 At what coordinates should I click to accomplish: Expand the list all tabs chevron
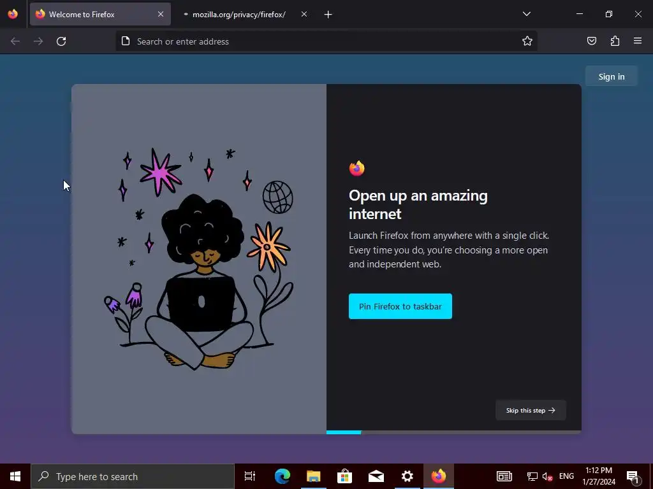pos(526,14)
